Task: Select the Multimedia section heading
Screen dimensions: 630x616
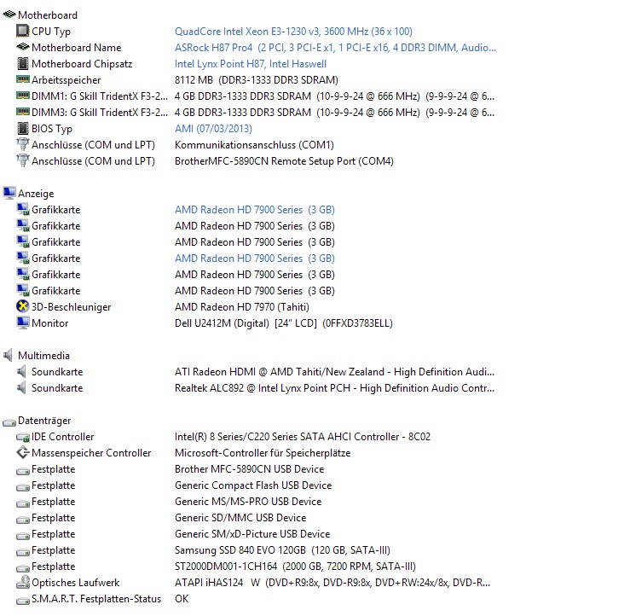Action: pos(43,356)
